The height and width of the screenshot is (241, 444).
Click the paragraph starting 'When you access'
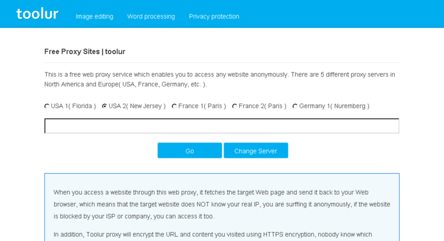coord(222,205)
